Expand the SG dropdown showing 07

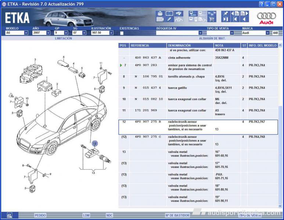[84, 33]
